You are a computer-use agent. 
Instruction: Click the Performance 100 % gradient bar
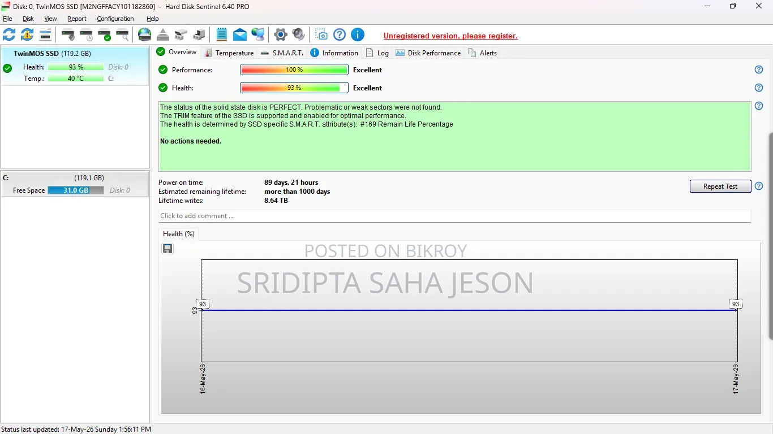click(294, 70)
